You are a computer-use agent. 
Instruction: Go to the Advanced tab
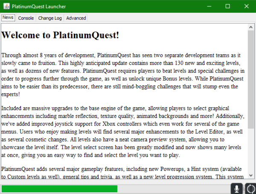(76, 18)
